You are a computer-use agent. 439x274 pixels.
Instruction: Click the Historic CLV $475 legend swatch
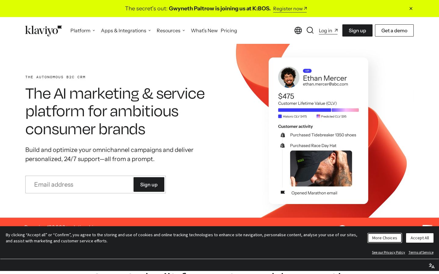pyautogui.click(x=280, y=116)
